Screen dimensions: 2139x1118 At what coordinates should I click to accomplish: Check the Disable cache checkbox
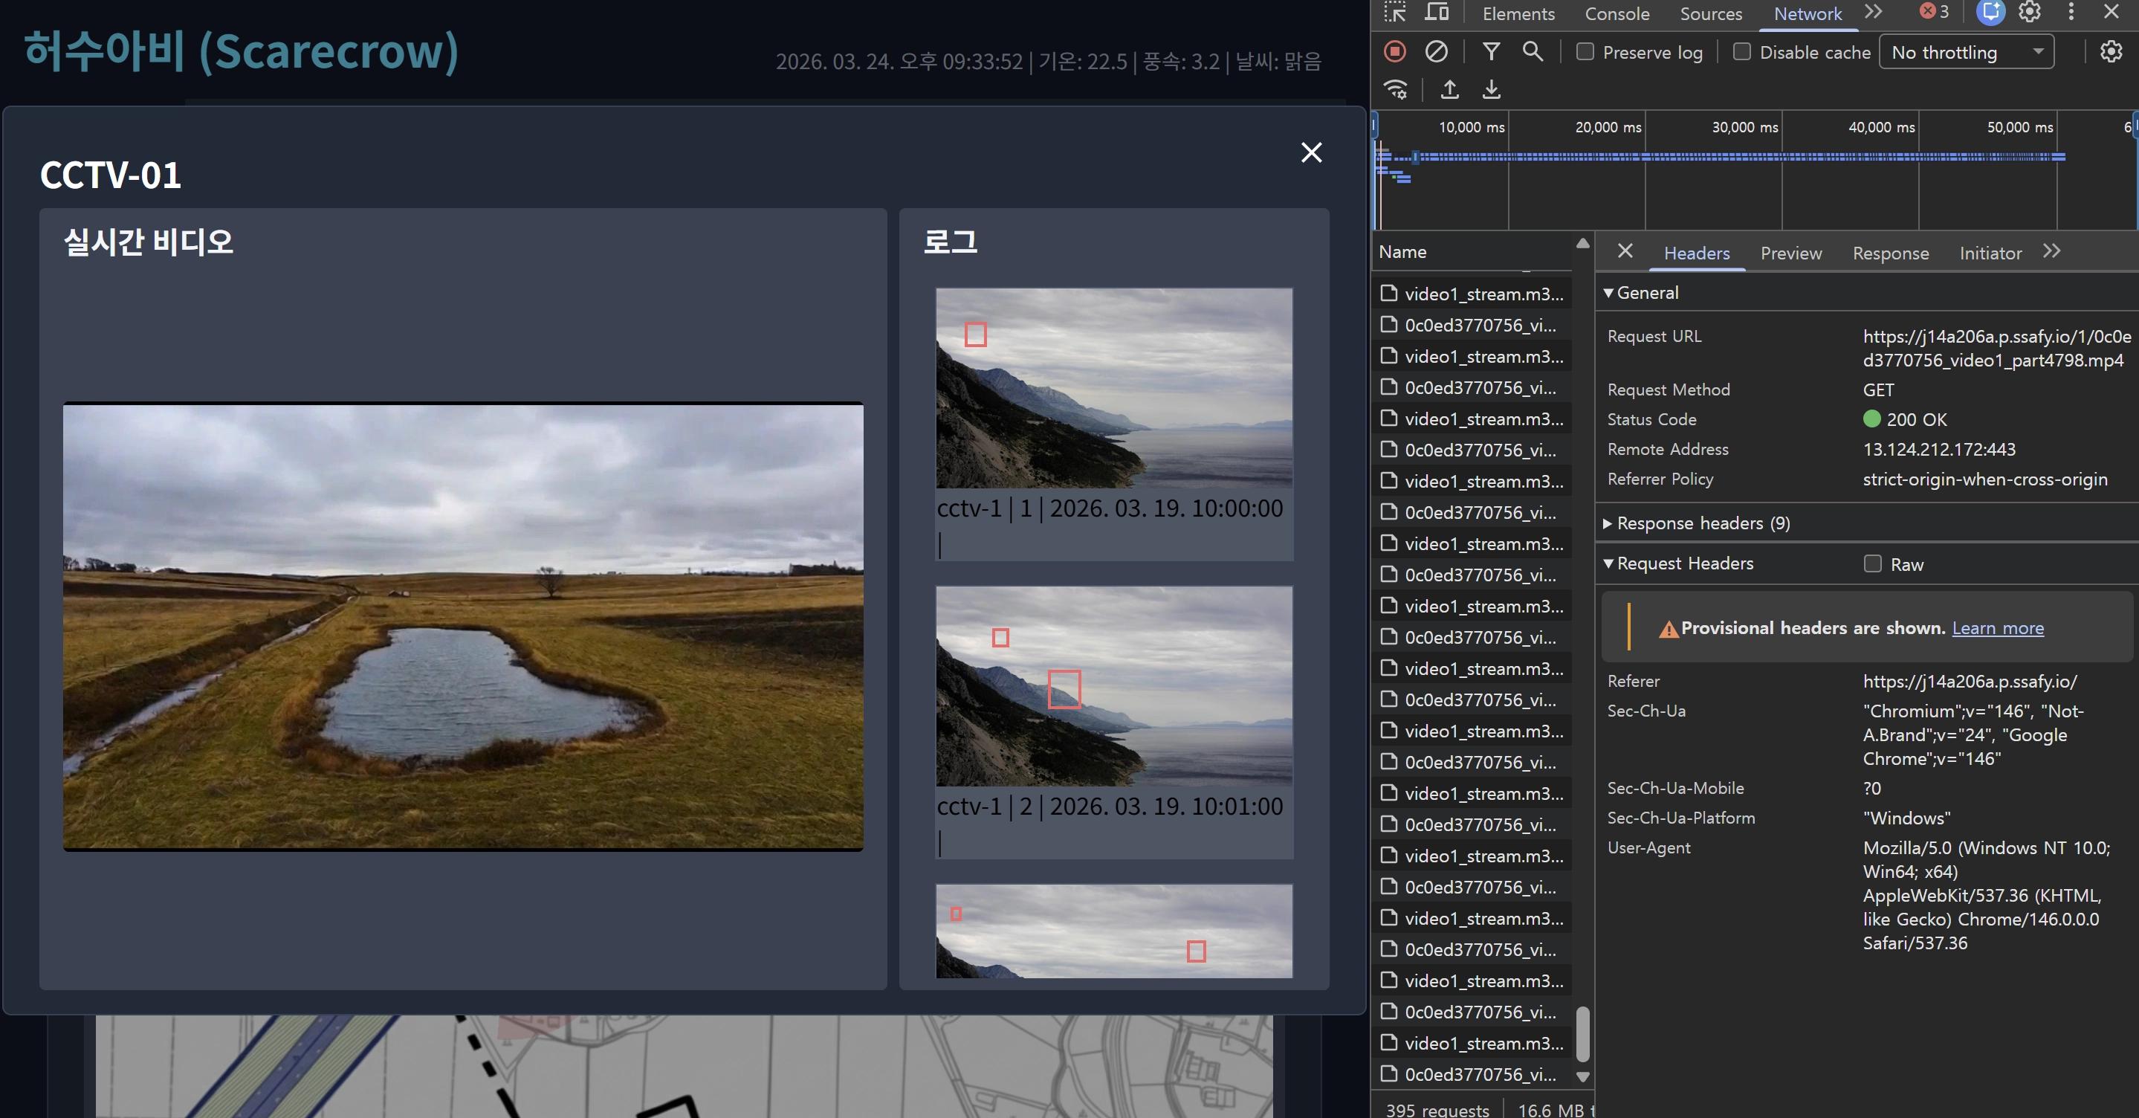click(1742, 51)
